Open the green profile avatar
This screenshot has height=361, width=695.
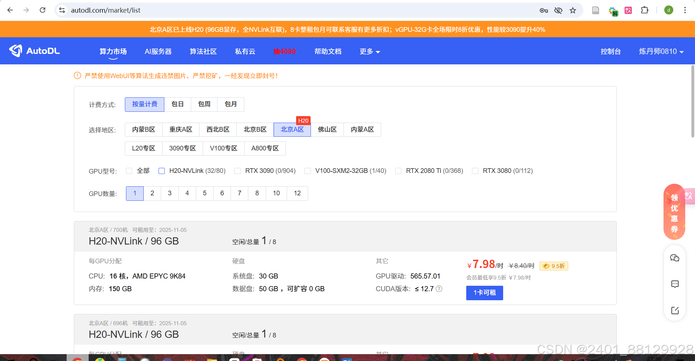(669, 10)
